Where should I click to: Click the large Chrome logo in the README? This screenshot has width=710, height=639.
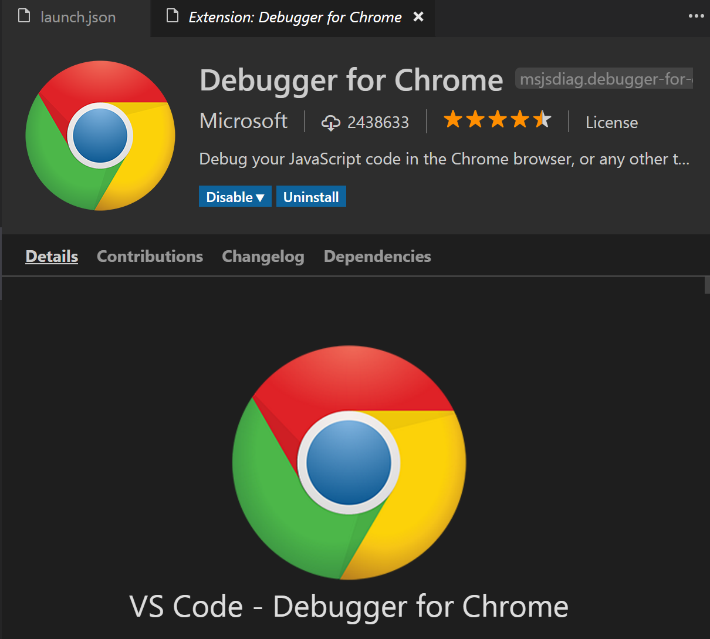point(349,462)
